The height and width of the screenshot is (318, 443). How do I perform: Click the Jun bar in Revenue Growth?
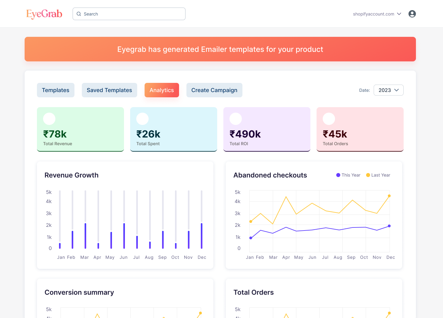pyautogui.click(x=124, y=236)
